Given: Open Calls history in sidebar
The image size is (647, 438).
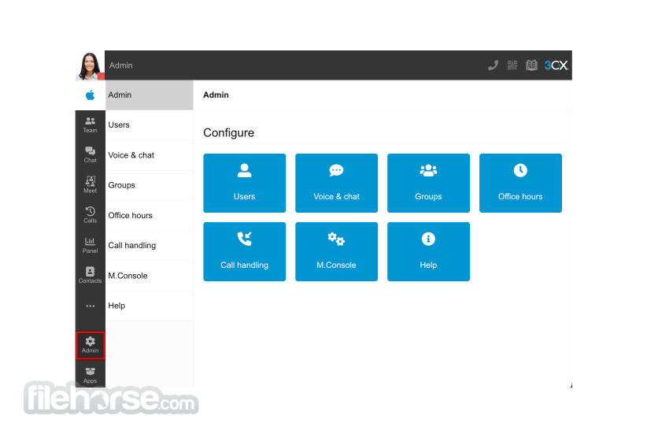Looking at the screenshot, I should (x=90, y=215).
